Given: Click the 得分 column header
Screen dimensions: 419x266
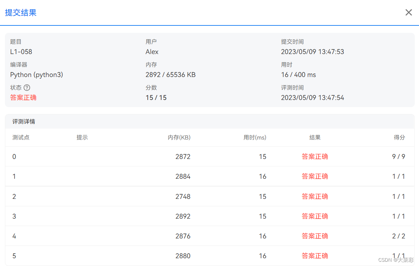Looking at the screenshot, I should click(x=399, y=137).
